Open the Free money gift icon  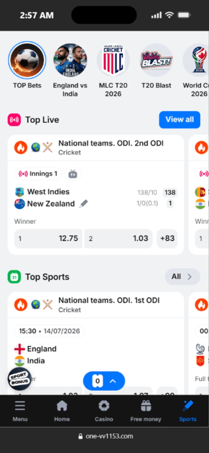tap(146, 406)
